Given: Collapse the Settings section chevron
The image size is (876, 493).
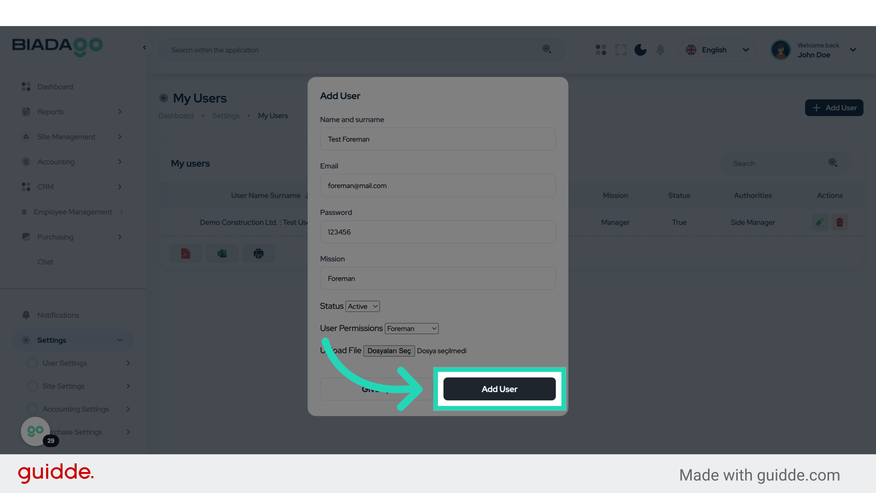Looking at the screenshot, I should coord(120,340).
